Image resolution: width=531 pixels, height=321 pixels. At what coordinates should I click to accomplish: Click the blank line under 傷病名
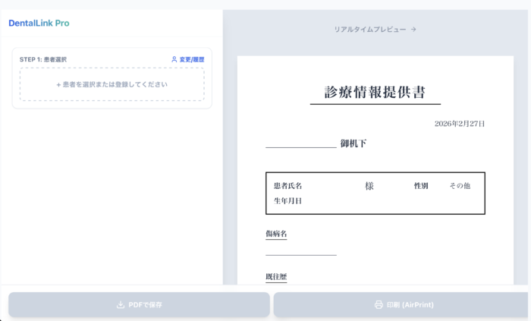pyautogui.click(x=300, y=253)
